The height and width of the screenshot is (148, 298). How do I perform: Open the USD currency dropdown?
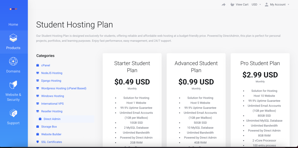[256, 5]
